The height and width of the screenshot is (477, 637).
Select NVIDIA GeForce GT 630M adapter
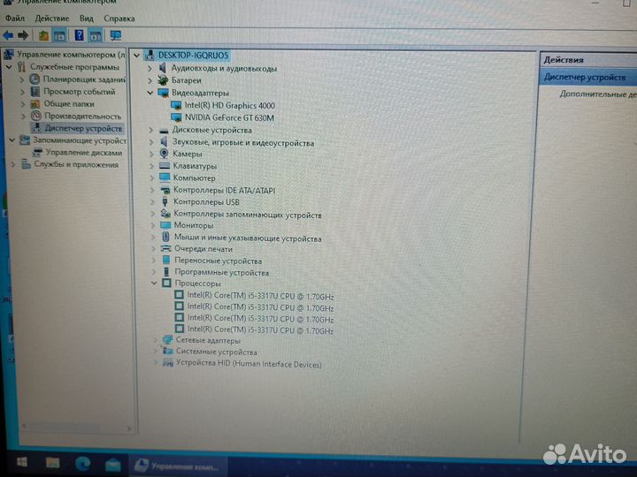(229, 118)
